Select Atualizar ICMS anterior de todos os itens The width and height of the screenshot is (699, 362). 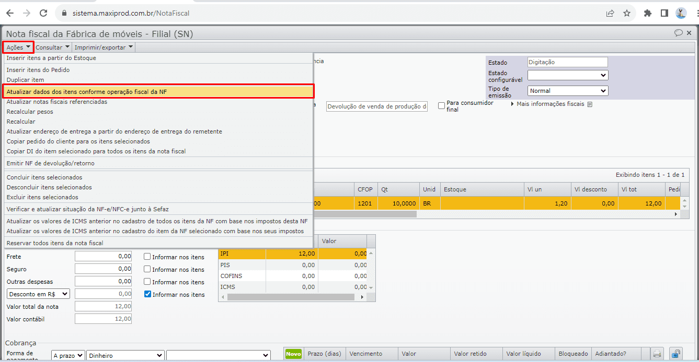(158, 221)
